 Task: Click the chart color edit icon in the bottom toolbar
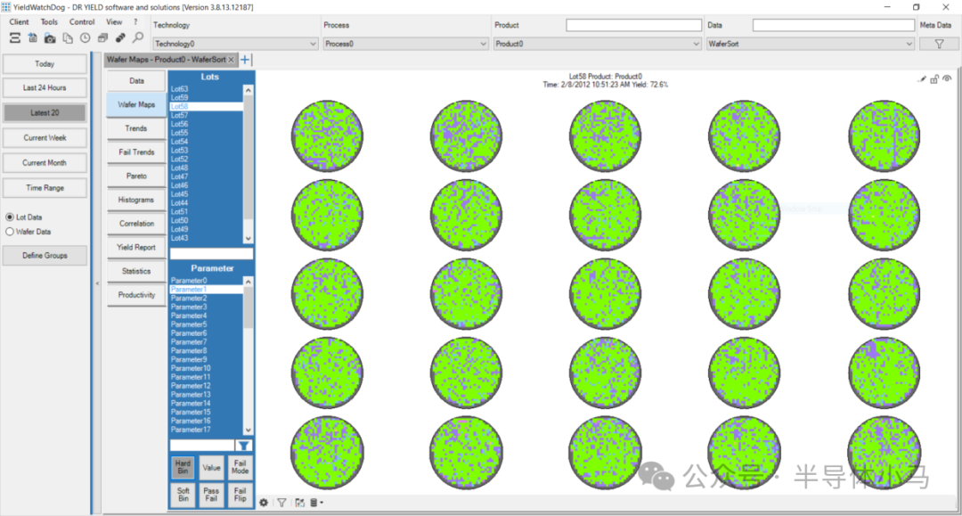[299, 503]
